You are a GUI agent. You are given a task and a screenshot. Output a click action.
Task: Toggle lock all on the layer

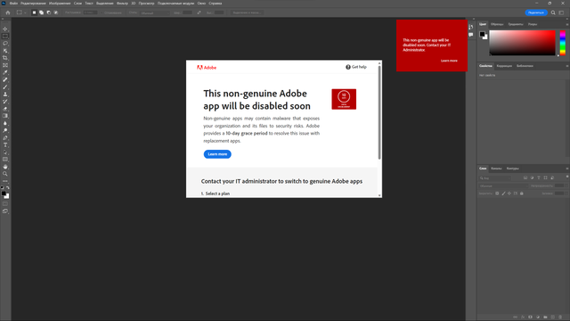pos(522,193)
